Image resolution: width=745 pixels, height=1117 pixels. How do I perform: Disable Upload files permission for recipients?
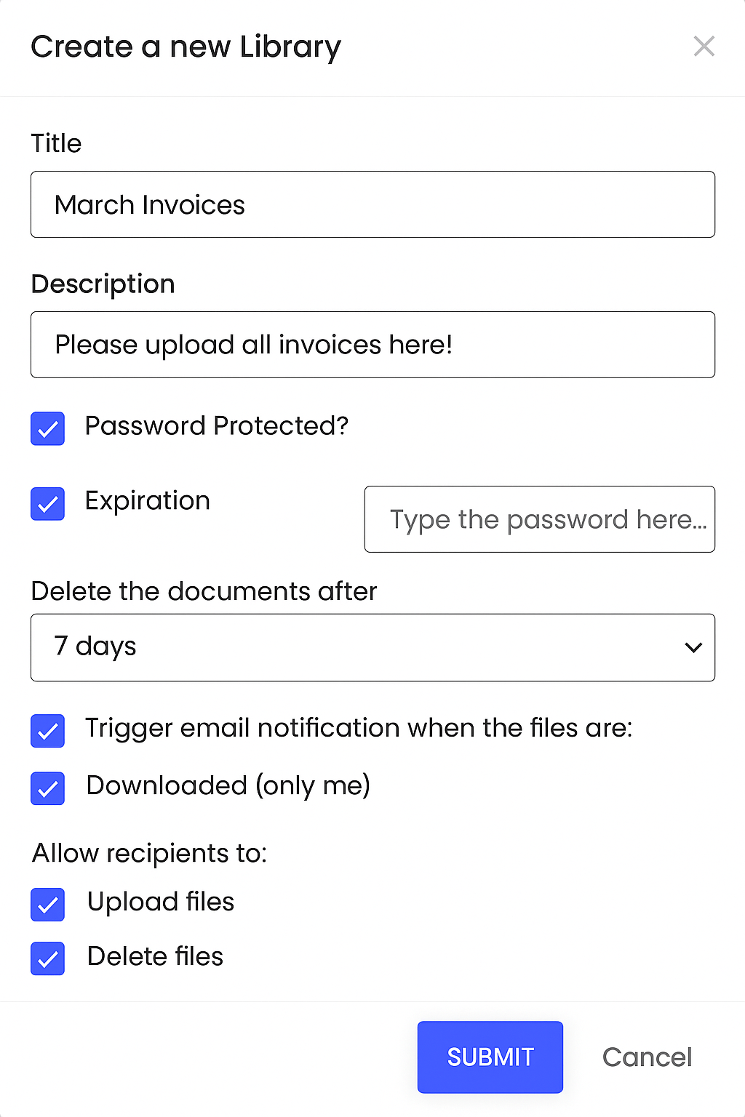(47, 905)
